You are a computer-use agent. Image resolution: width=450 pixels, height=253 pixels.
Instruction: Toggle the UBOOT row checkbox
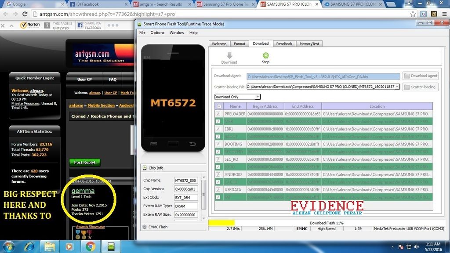[218, 137]
